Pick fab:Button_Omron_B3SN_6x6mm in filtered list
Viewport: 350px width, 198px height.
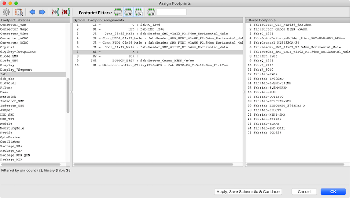pos(297,29)
